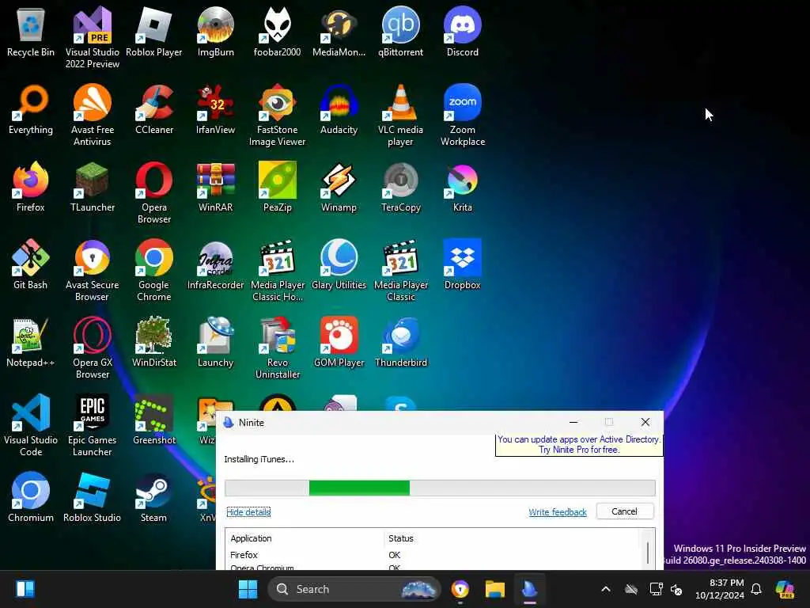Viewport: 810px width, 608px height.
Task: Select the Discord desktop icon
Action: (x=462, y=32)
